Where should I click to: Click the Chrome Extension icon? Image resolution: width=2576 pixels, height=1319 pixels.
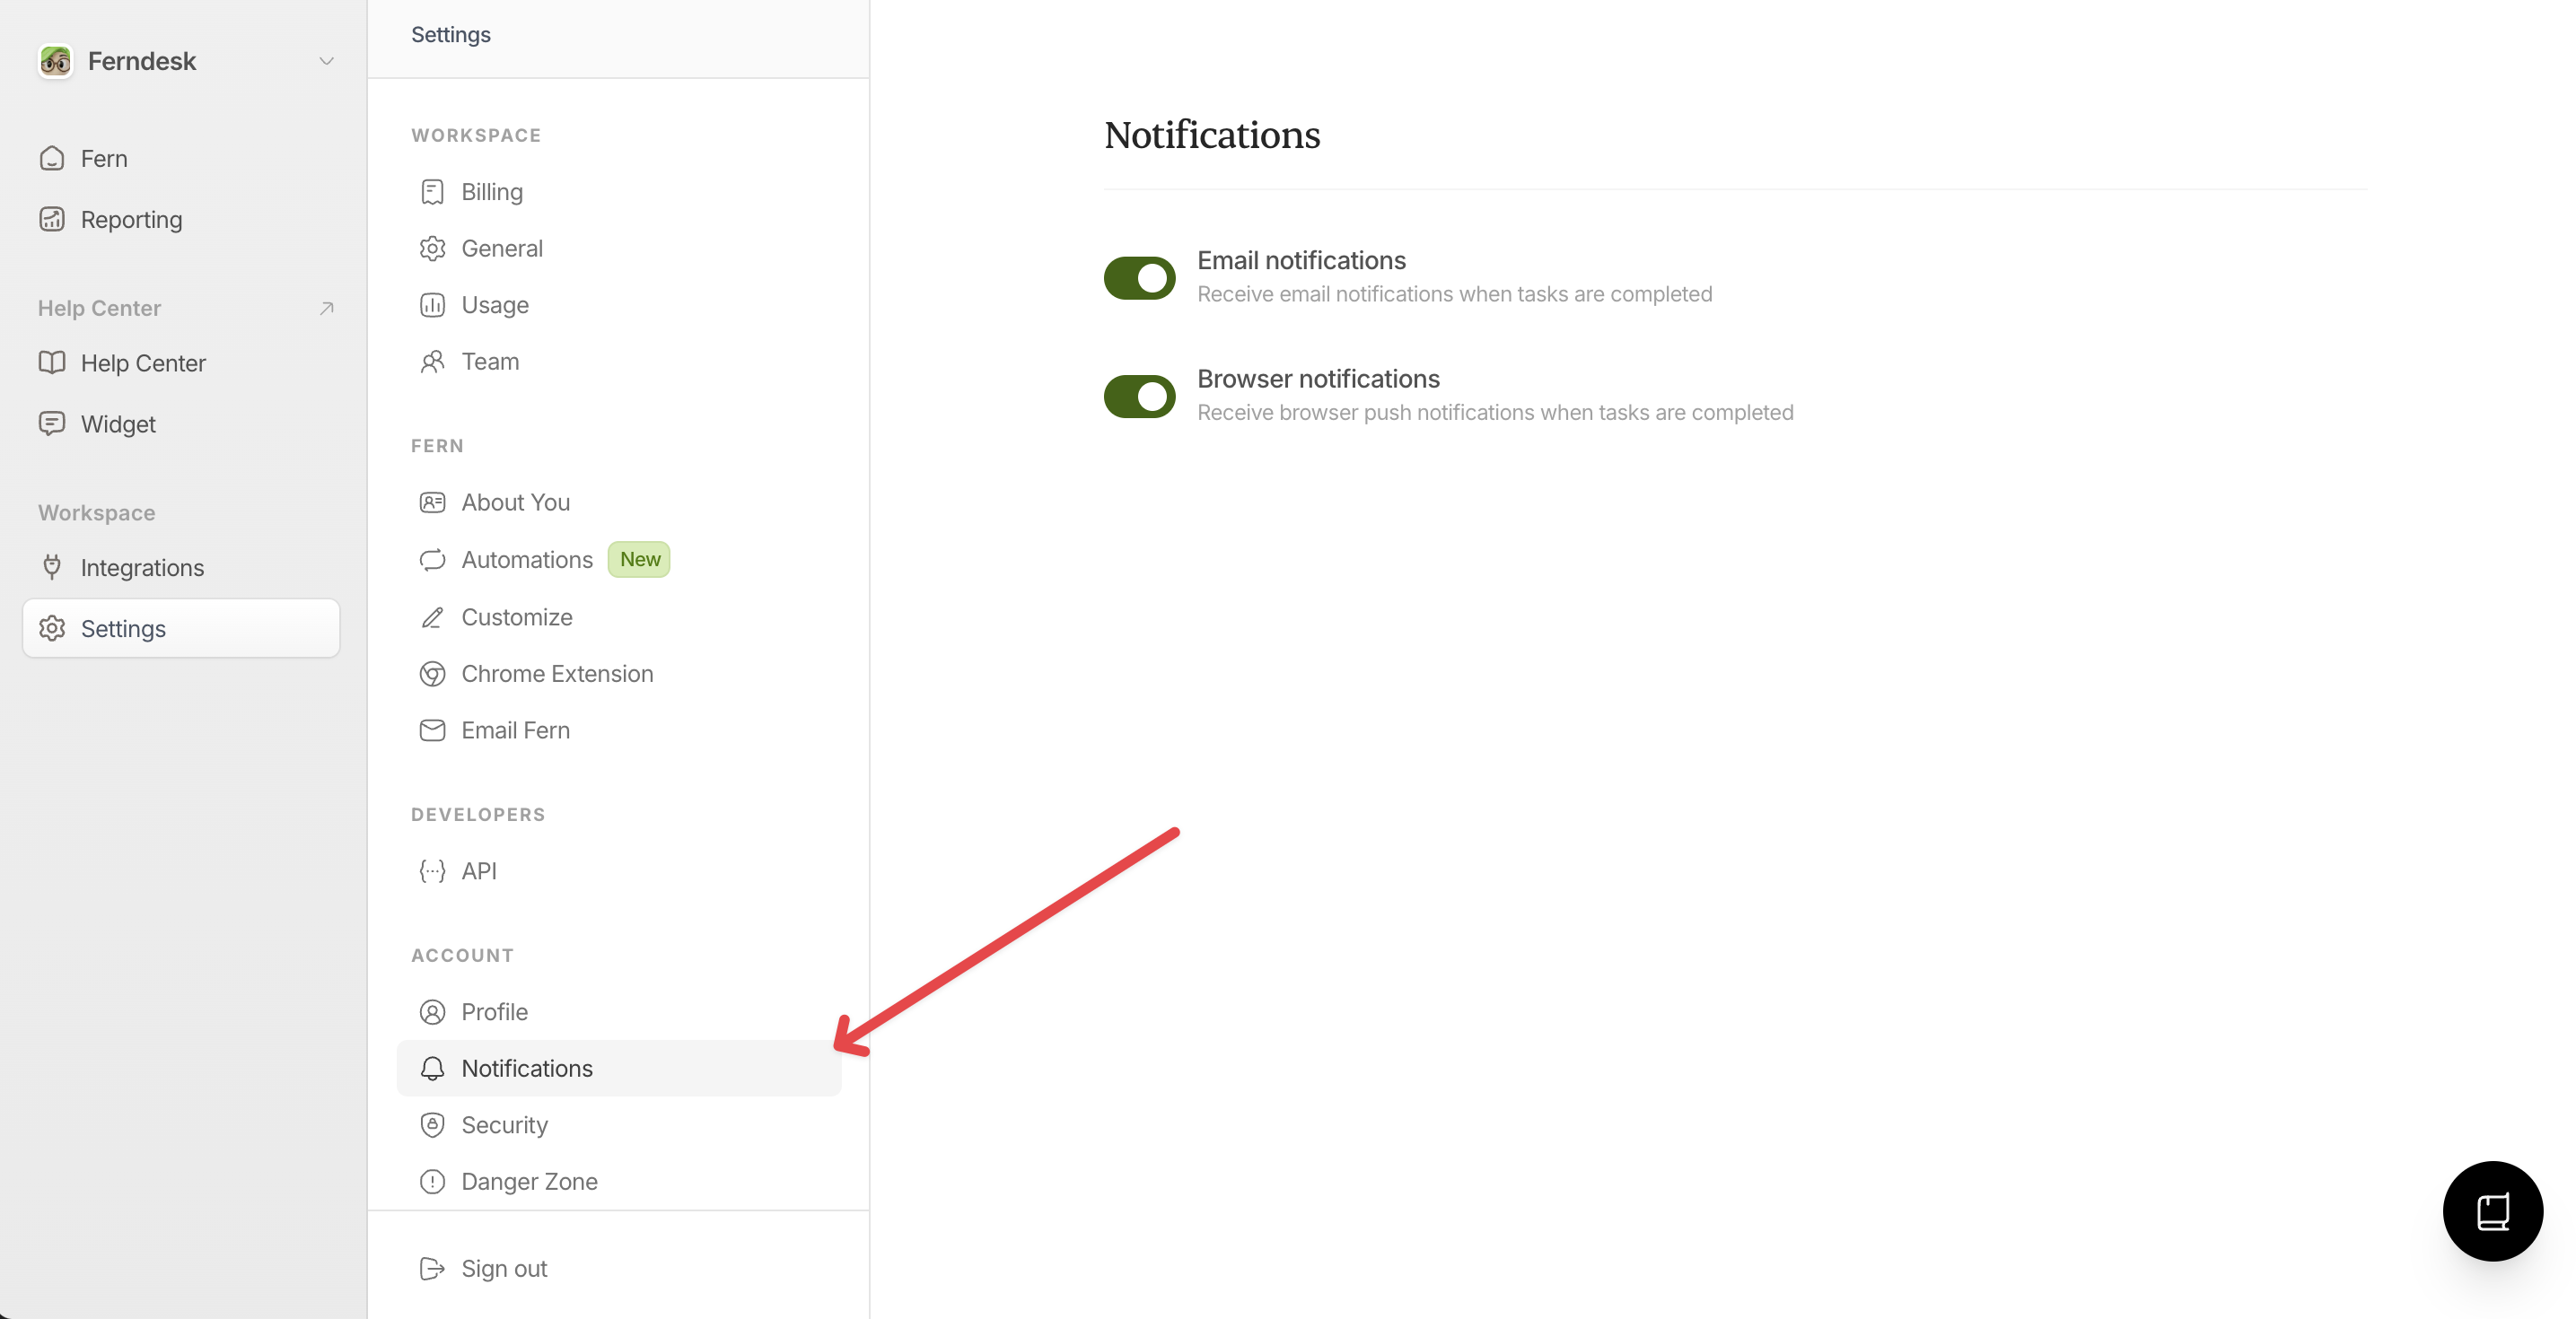coord(432,674)
